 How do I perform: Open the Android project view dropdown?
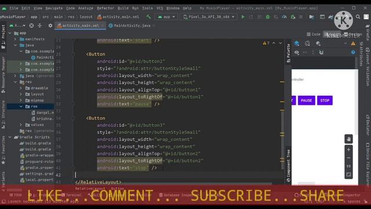coord(17,26)
